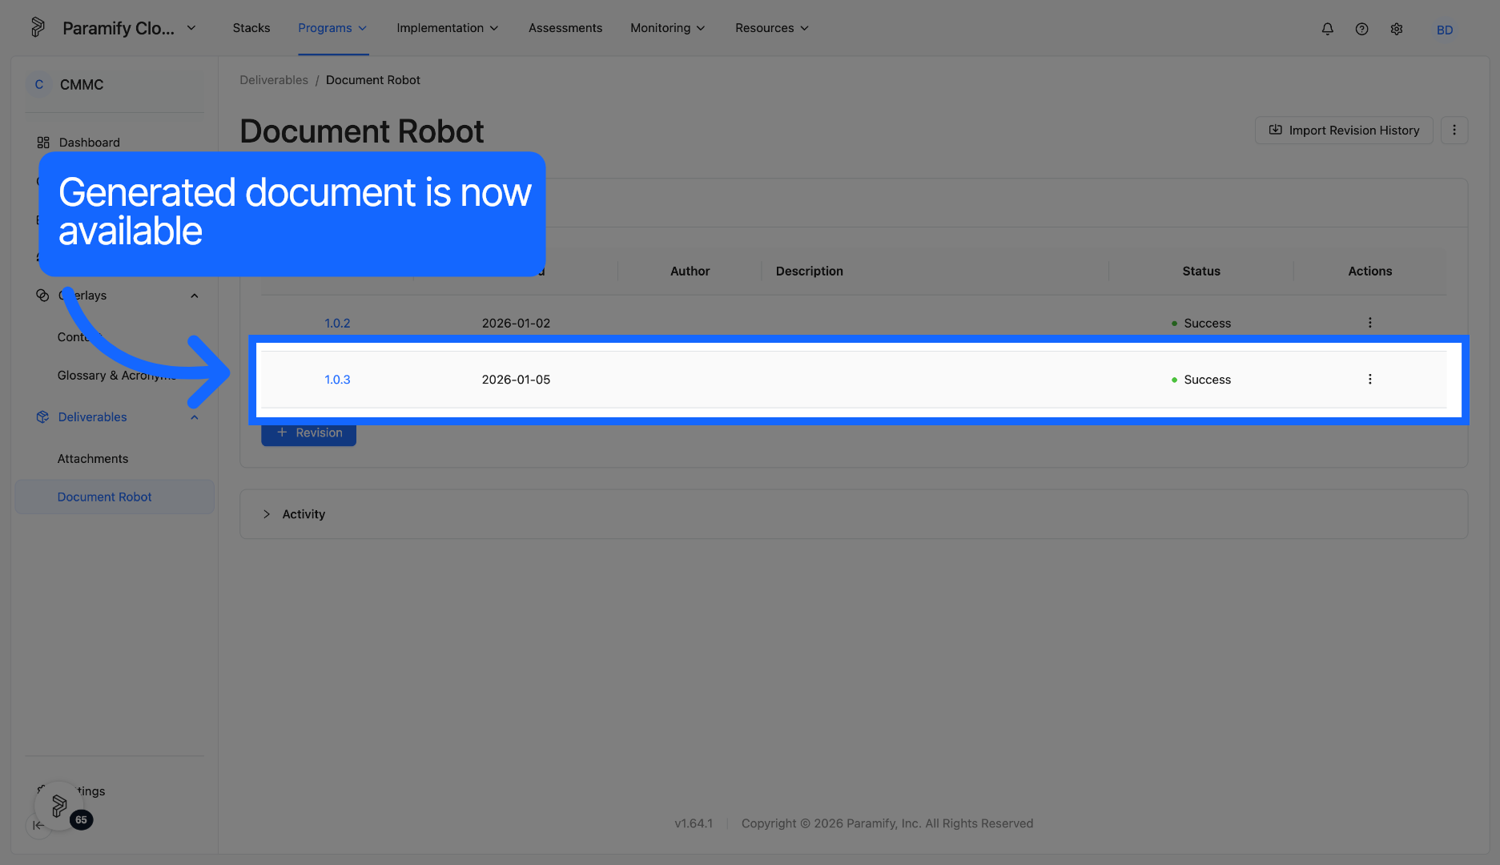1500x865 pixels.
Task: Click the Paramify logo icon
Action: pyautogui.click(x=38, y=27)
